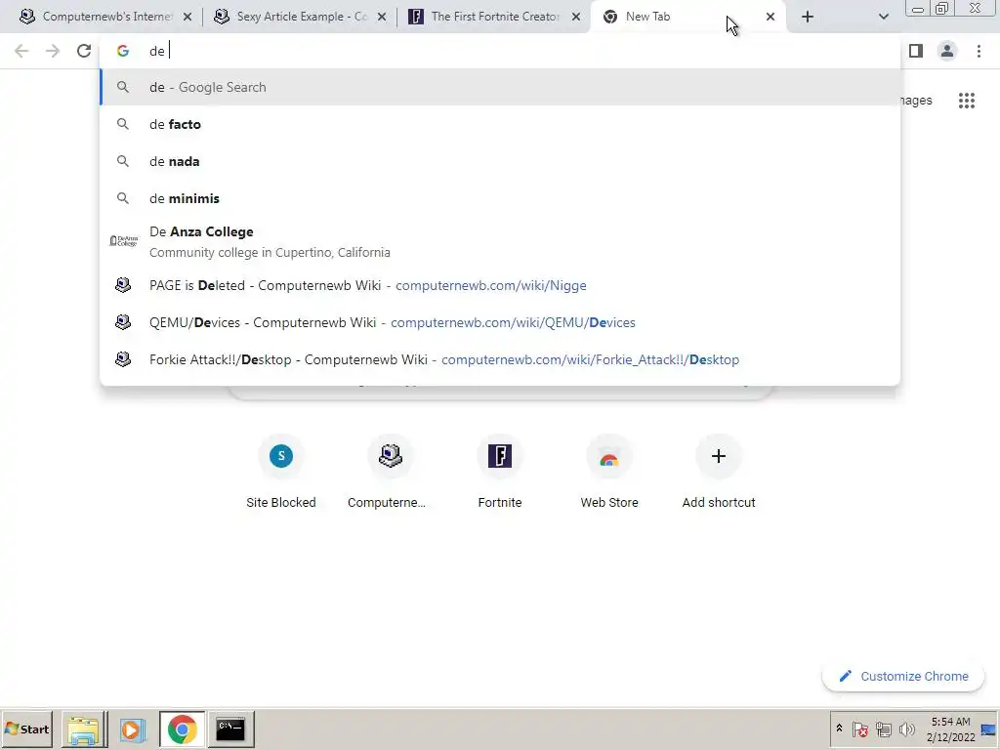Click the Chrome taskbar icon
The width and height of the screenshot is (1000, 750).
[x=183, y=729]
